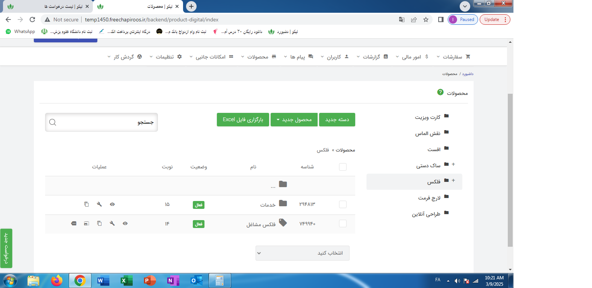
Task: Open the سفارشات menu
Action: click(x=454, y=57)
